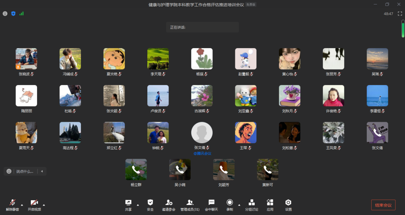Unmute microphone with 解除静音
Viewport: 405px width, 215px height.
click(12, 205)
